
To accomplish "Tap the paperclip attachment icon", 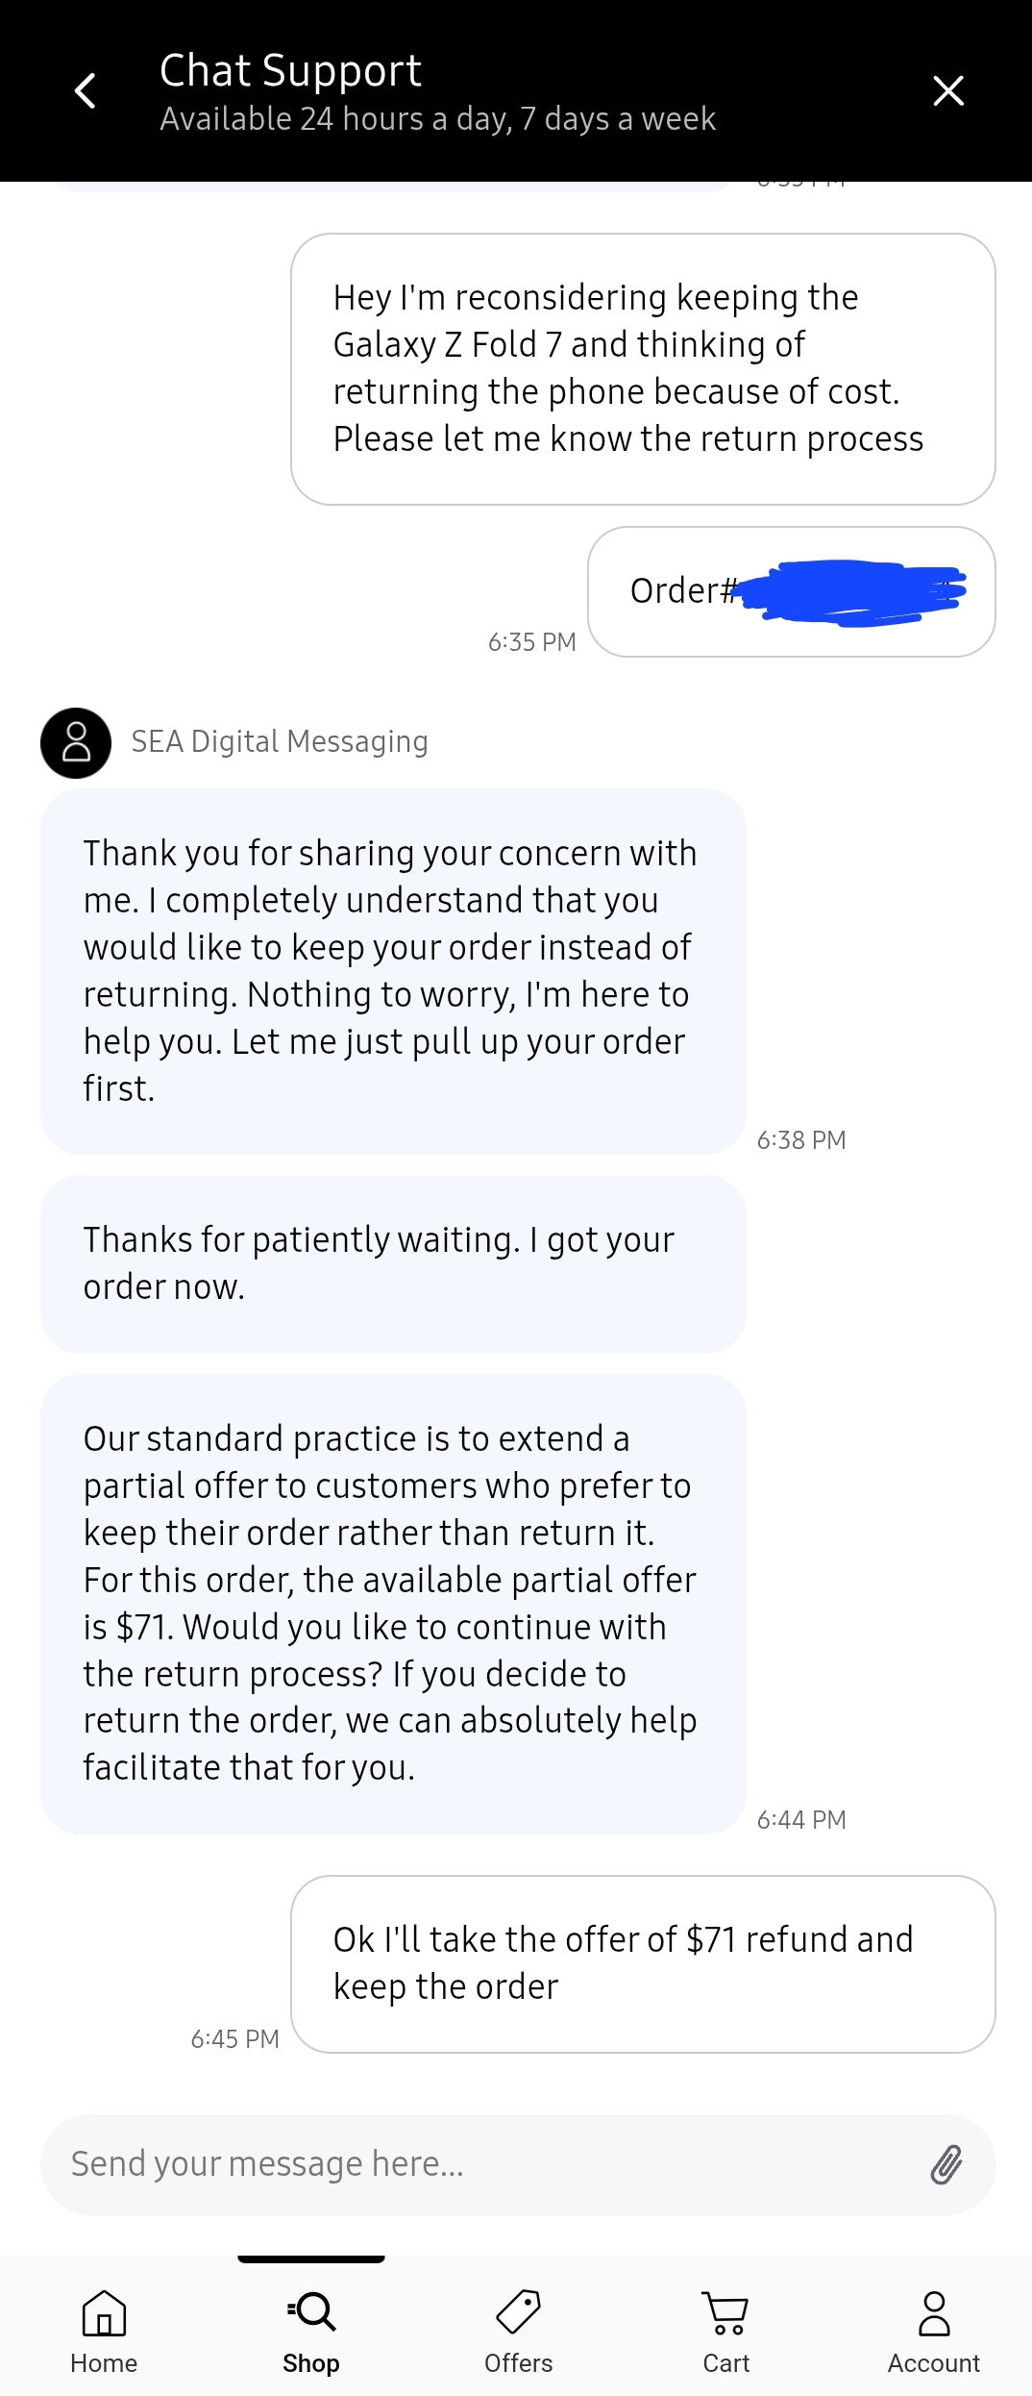I will click(946, 2164).
